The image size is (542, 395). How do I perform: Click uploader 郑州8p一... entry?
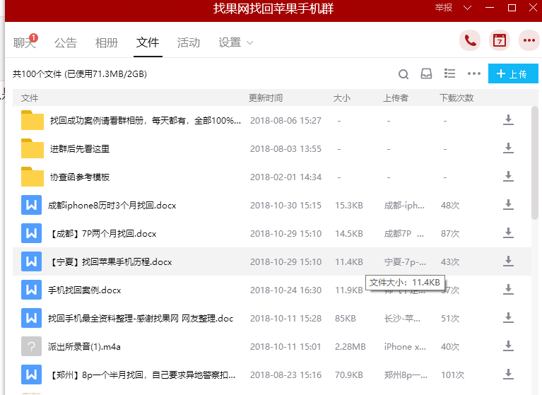(x=406, y=375)
